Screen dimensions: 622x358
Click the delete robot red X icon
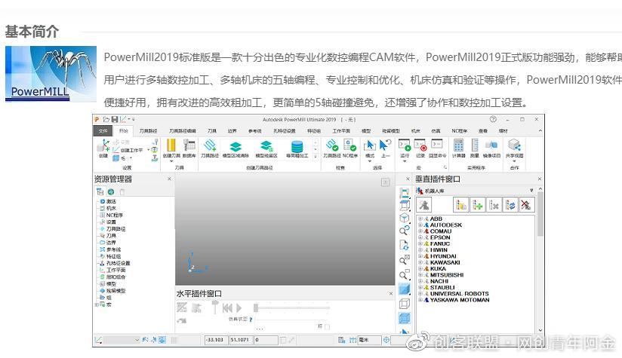click(526, 205)
